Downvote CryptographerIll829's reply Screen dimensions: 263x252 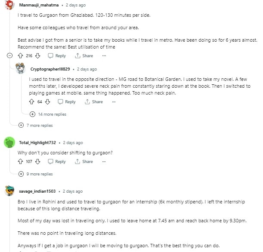(x=47, y=102)
